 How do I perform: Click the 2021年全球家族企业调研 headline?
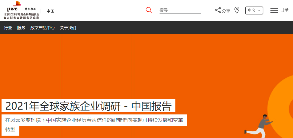tap(88, 106)
